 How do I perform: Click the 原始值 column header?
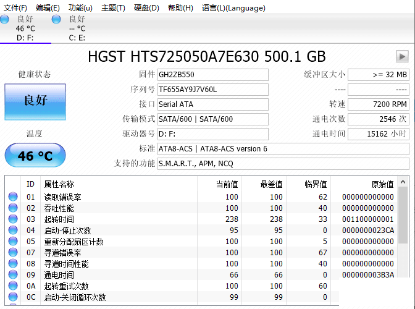(364, 184)
